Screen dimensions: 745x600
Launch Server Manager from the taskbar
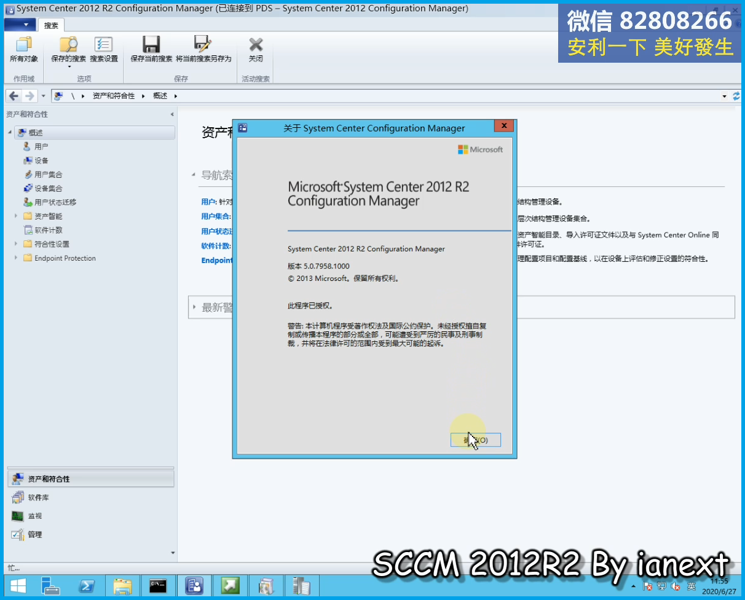coord(51,586)
